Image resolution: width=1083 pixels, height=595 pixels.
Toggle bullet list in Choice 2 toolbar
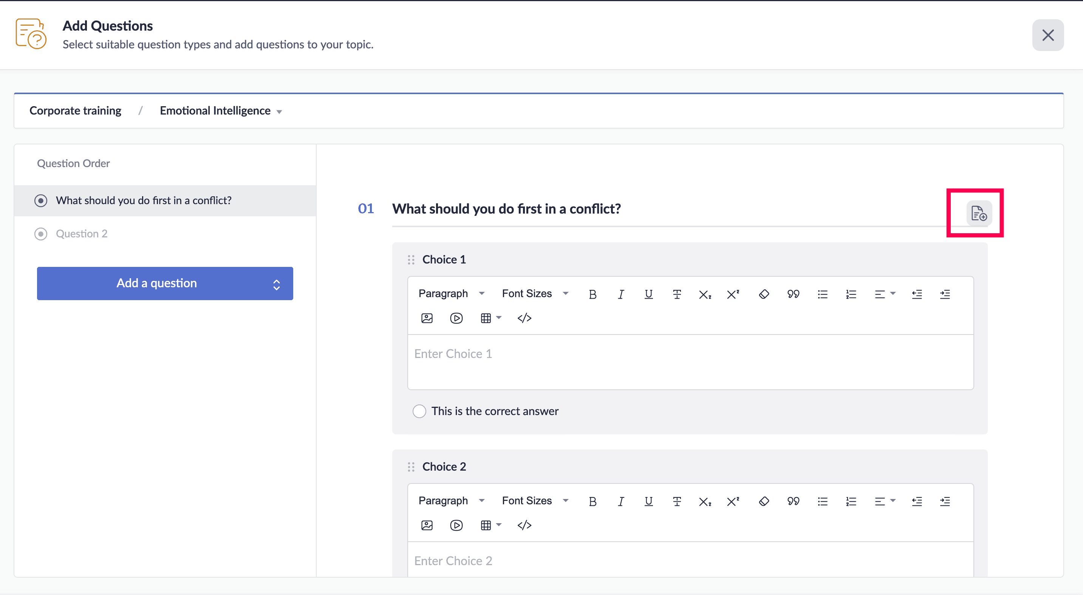click(822, 501)
